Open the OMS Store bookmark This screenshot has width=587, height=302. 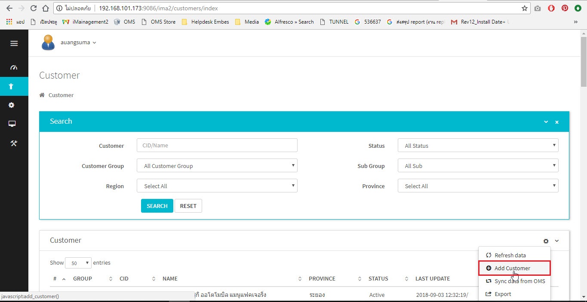[158, 22]
